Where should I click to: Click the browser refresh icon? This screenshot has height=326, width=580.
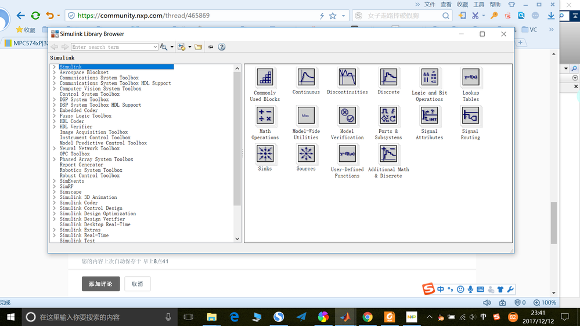[x=35, y=16]
